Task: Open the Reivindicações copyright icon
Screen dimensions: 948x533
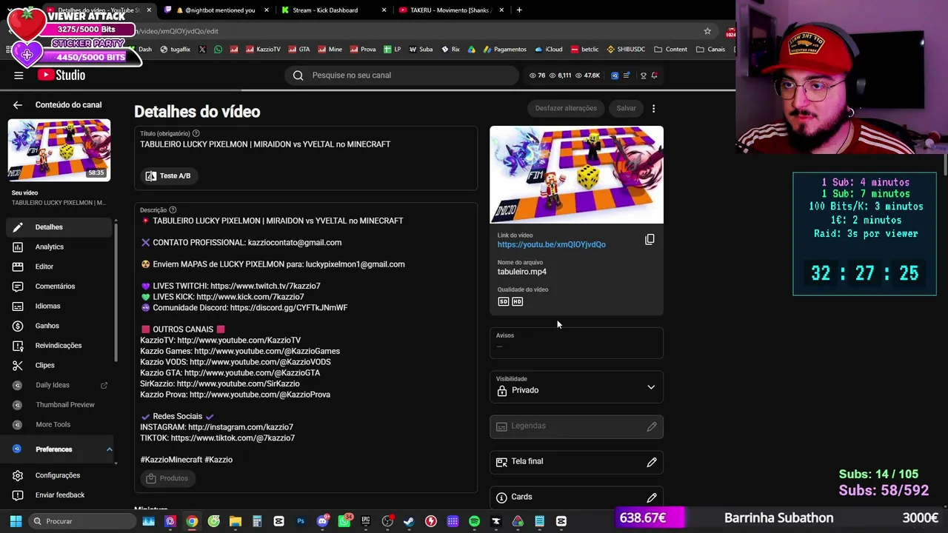Action: tap(18, 346)
